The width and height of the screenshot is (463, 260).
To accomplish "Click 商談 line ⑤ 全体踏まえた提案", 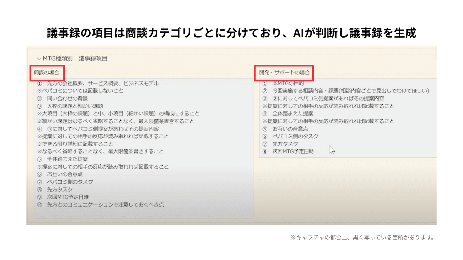I will coord(63,159).
